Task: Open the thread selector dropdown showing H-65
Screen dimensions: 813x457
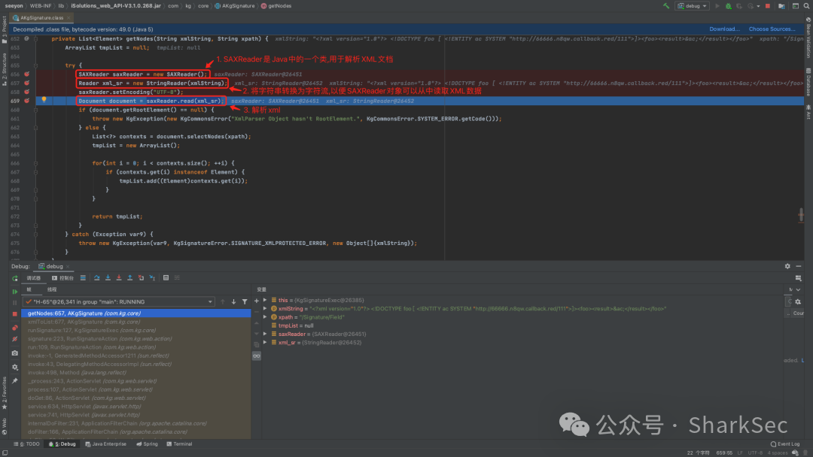Action: coord(119,301)
